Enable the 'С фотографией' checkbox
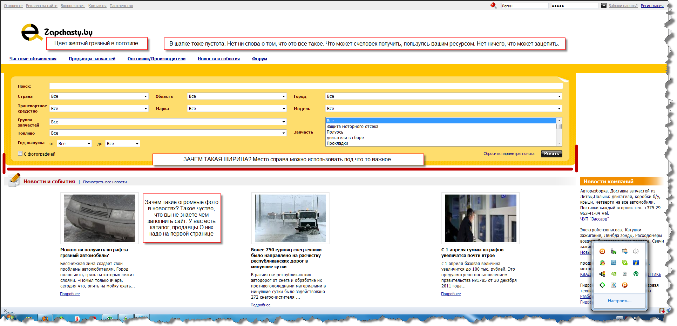This screenshot has width=677, height=326. (x=20, y=154)
